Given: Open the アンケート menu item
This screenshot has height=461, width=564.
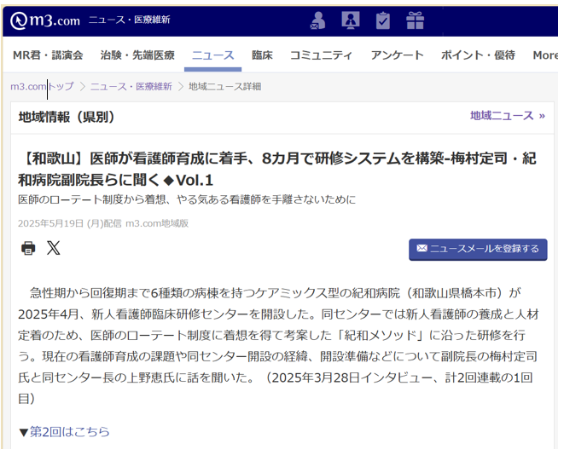Looking at the screenshot, I should coord(397,55).
